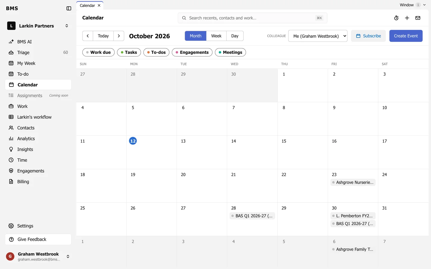Viewport: 431px width, 269px height.
Task: Click the Today button
Action: [x=103, y=36]
